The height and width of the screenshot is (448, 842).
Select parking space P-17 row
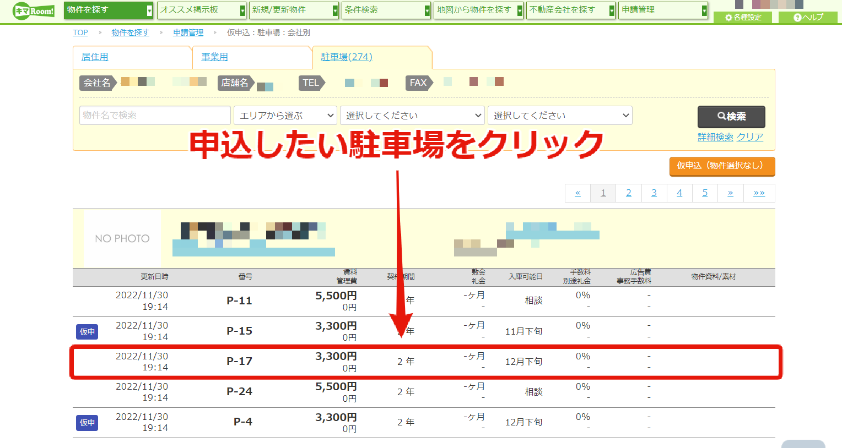pyautogui.click(x=424, y=362)
